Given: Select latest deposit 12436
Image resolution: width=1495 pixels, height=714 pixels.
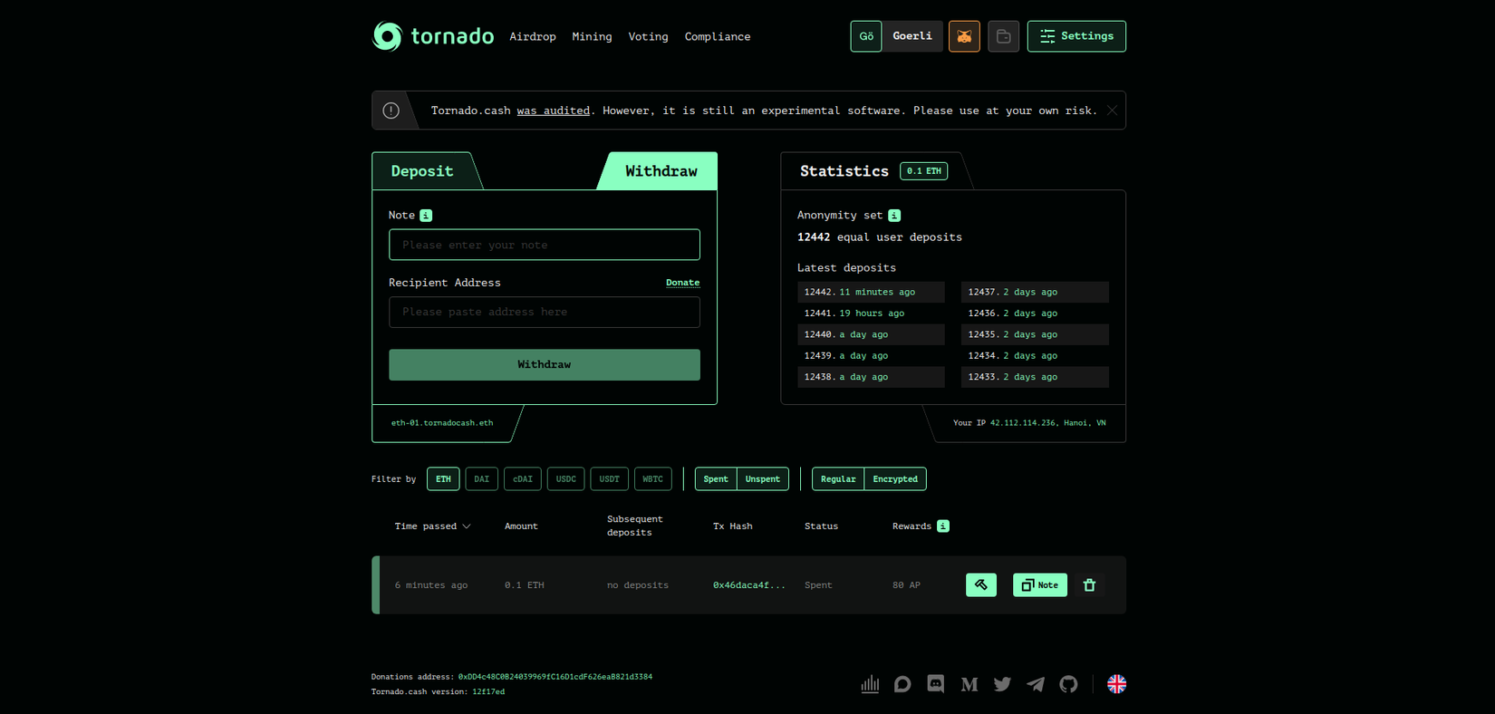Looking at the screenshot, I should click(x=1035, y=314).
